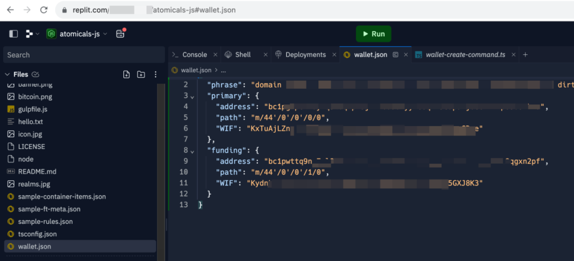Create a new file in Files panel
The width and height of the screenshot is (574, 261).
pyautogui.click(x=126, y=74)
